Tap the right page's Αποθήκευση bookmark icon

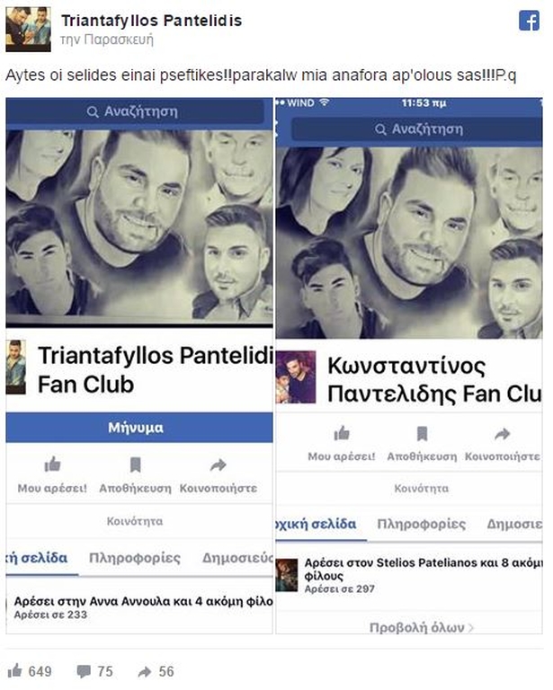click(x=422, y=433)
